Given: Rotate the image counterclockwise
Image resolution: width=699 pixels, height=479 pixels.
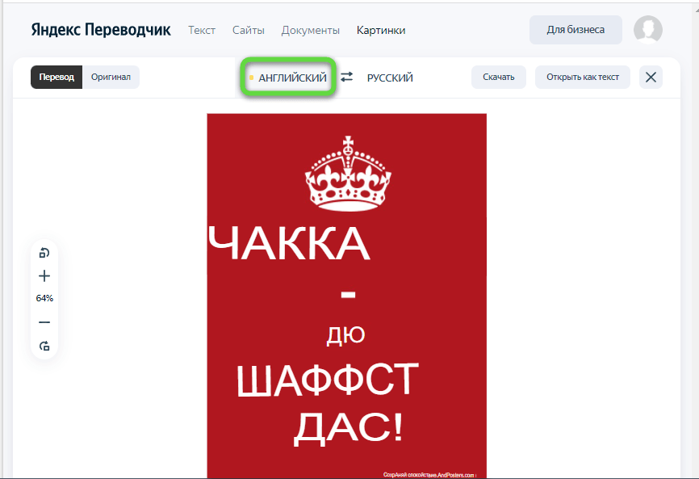Looking at the screenshot, I should 44,253.
